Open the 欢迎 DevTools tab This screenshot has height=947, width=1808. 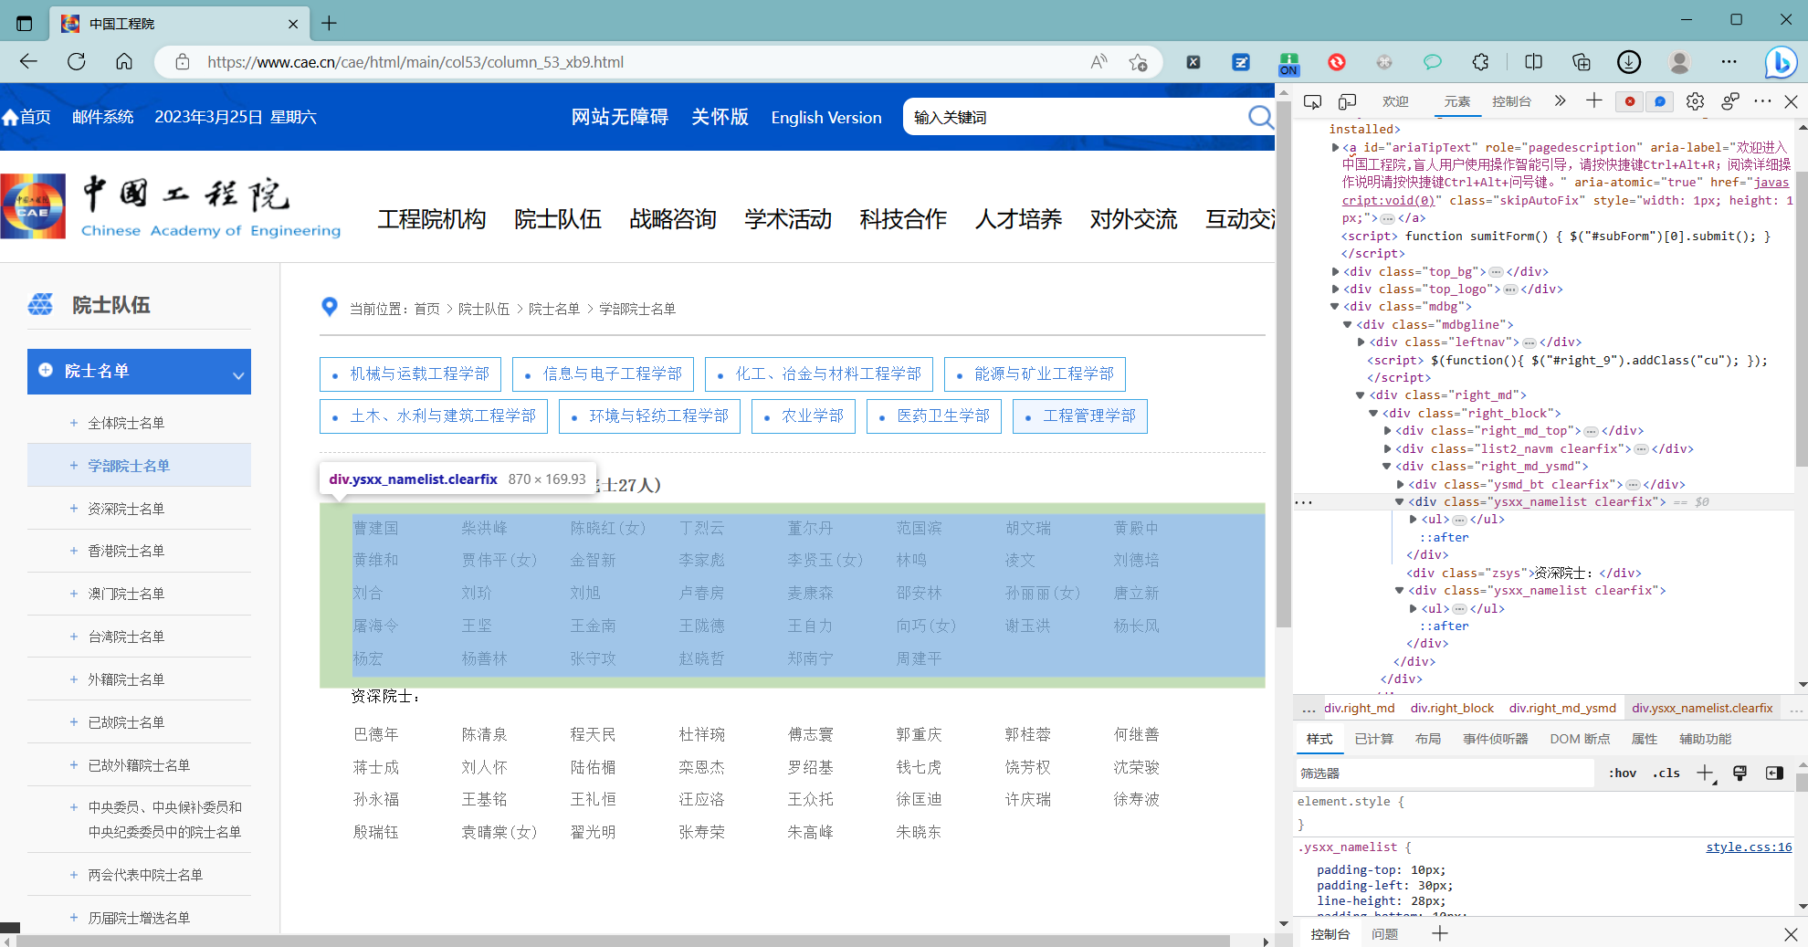[x=1395, y=101]
